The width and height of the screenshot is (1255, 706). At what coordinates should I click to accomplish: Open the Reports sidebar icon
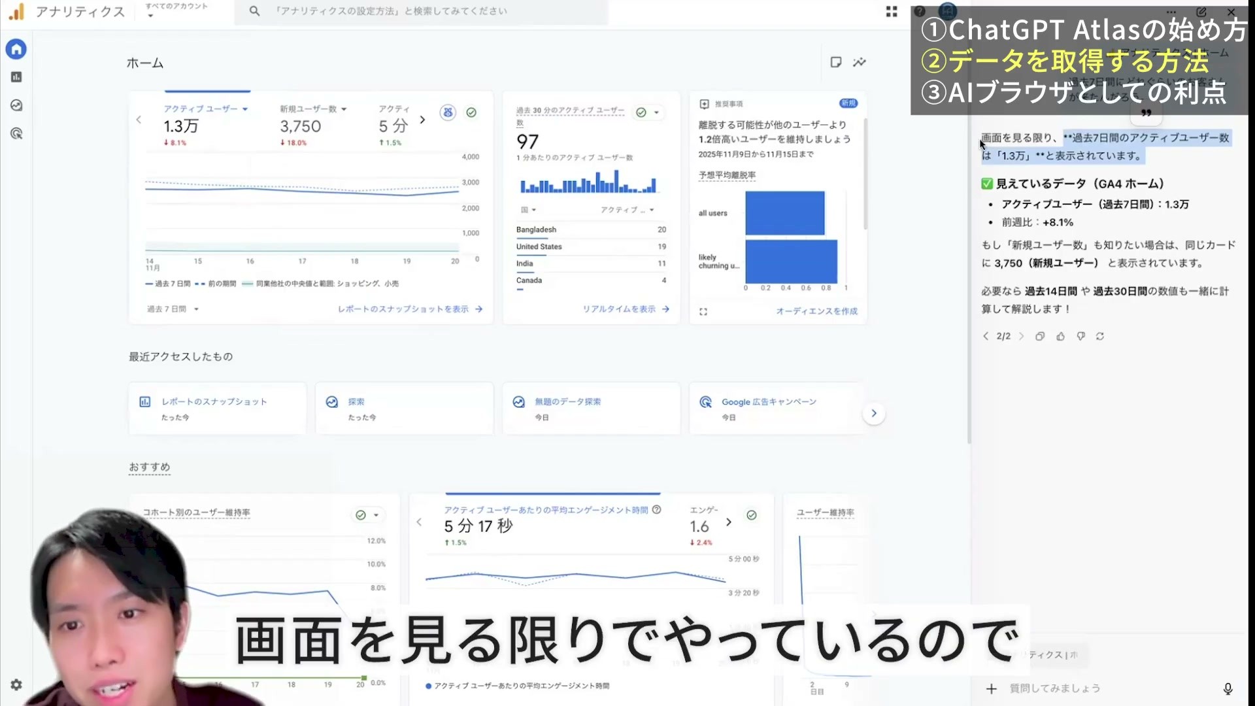tap(16, 77)
